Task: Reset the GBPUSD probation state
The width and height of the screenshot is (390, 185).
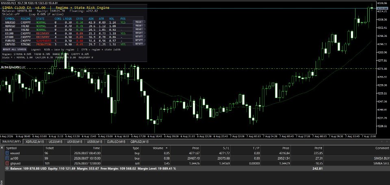Action: click(139, 44)
